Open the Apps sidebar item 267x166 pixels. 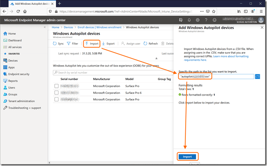click(12, 67)
